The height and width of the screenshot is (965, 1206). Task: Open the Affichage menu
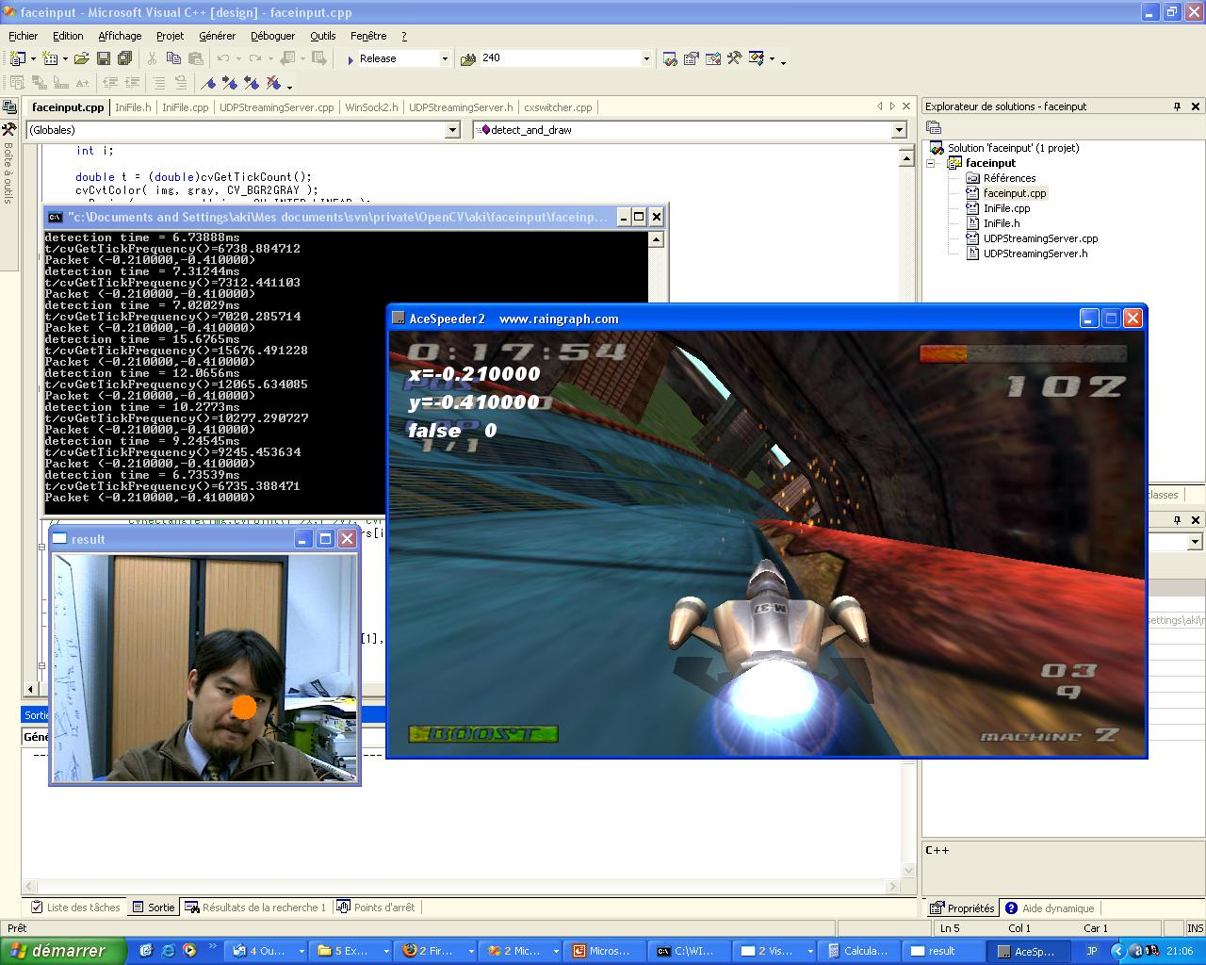point(120,36)
